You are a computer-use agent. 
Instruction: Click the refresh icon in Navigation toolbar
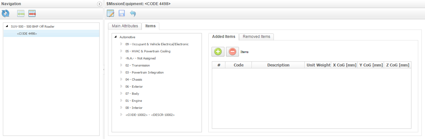(6, 13)
